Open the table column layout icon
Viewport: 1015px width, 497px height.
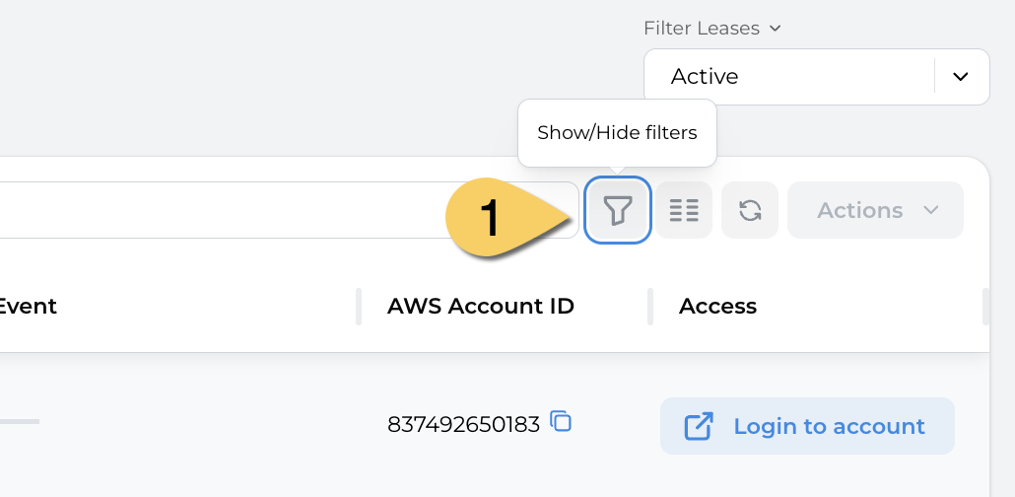684,210
